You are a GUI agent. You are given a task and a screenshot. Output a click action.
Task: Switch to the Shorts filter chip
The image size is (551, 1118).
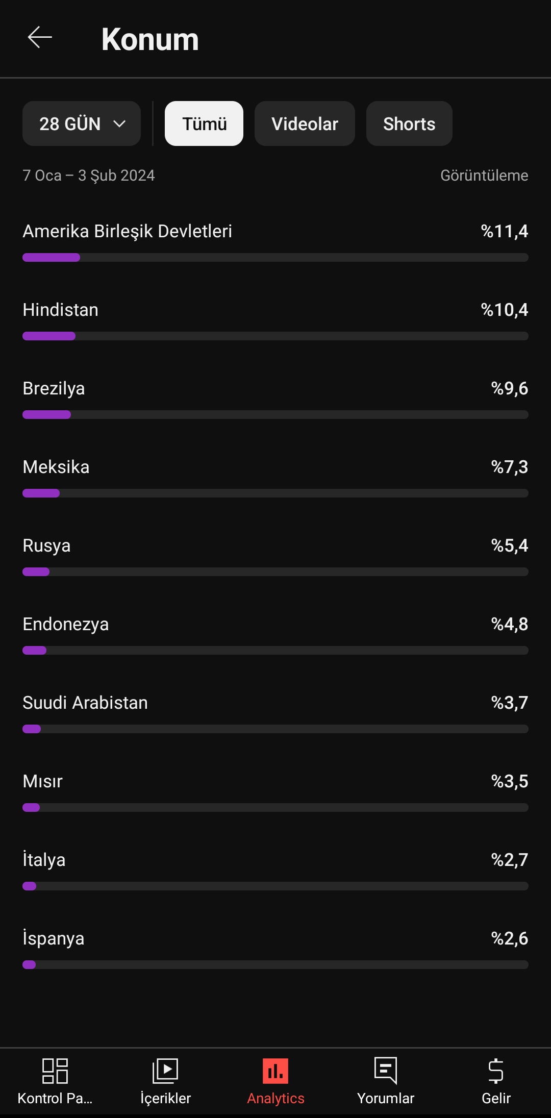click(409, 123)
